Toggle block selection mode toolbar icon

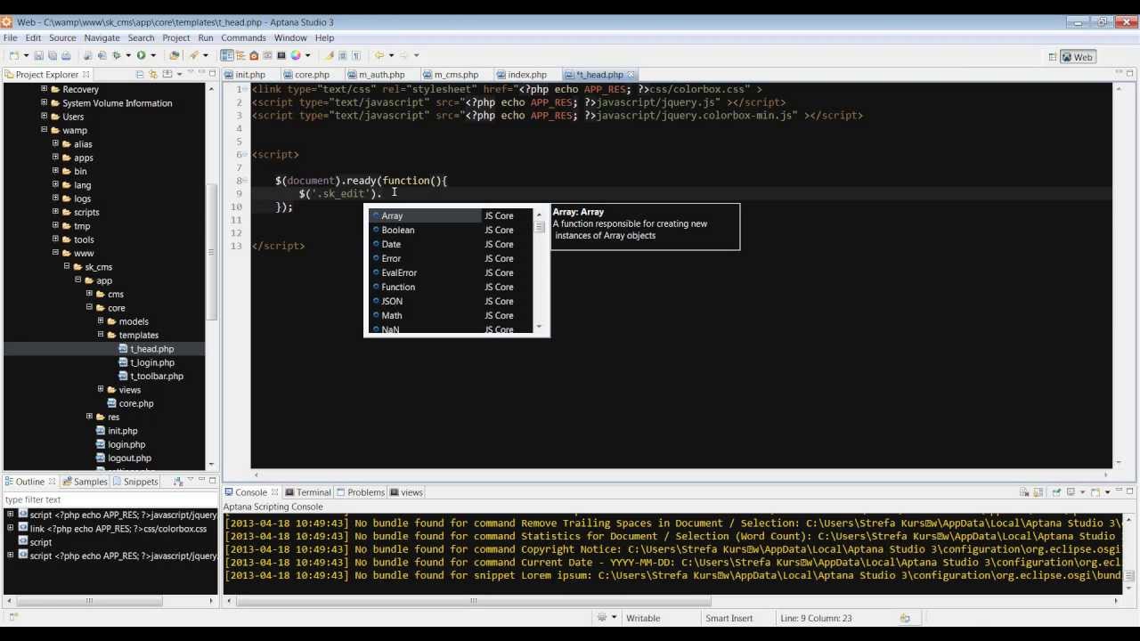click(x=342, y=55)
